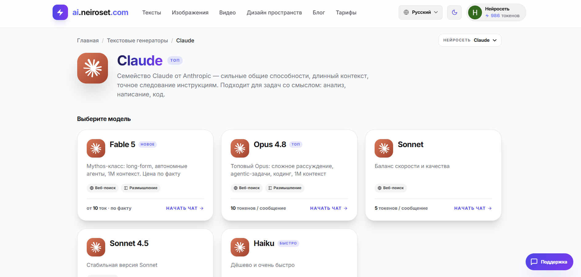Go to Главная breadcrumb link
Image resolution: width=581 pixels, height=277 pixels.
click(x=88, y=41)
